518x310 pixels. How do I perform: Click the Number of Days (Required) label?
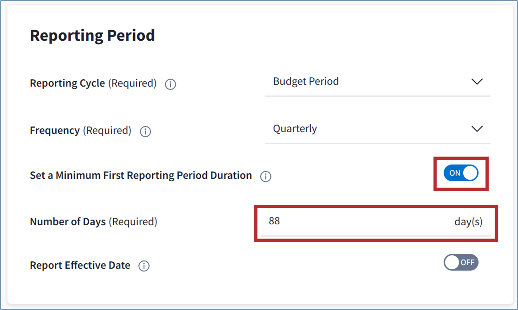coord(93,222)
